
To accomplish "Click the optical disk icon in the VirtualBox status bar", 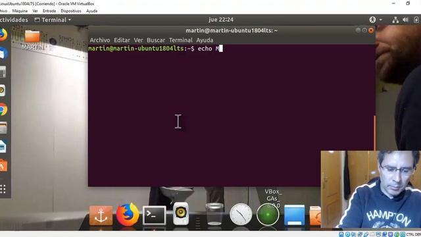I will click(347, 234).
